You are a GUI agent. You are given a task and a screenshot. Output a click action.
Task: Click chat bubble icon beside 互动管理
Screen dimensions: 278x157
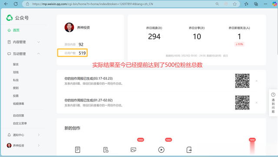[x=9, y=54]
